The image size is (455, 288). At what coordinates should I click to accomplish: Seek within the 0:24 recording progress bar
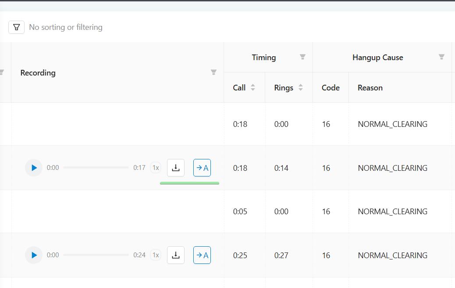coord(96,255)
